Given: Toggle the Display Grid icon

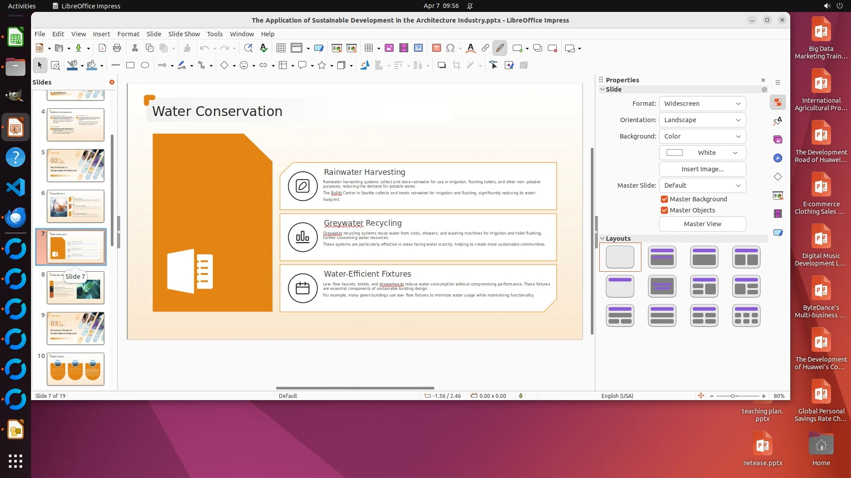Looking at the screenshot, I should pyautogui.click(x=281, y=48).
